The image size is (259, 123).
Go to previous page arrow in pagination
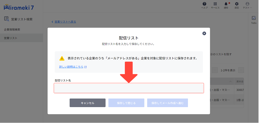click(x=215, y=70)
